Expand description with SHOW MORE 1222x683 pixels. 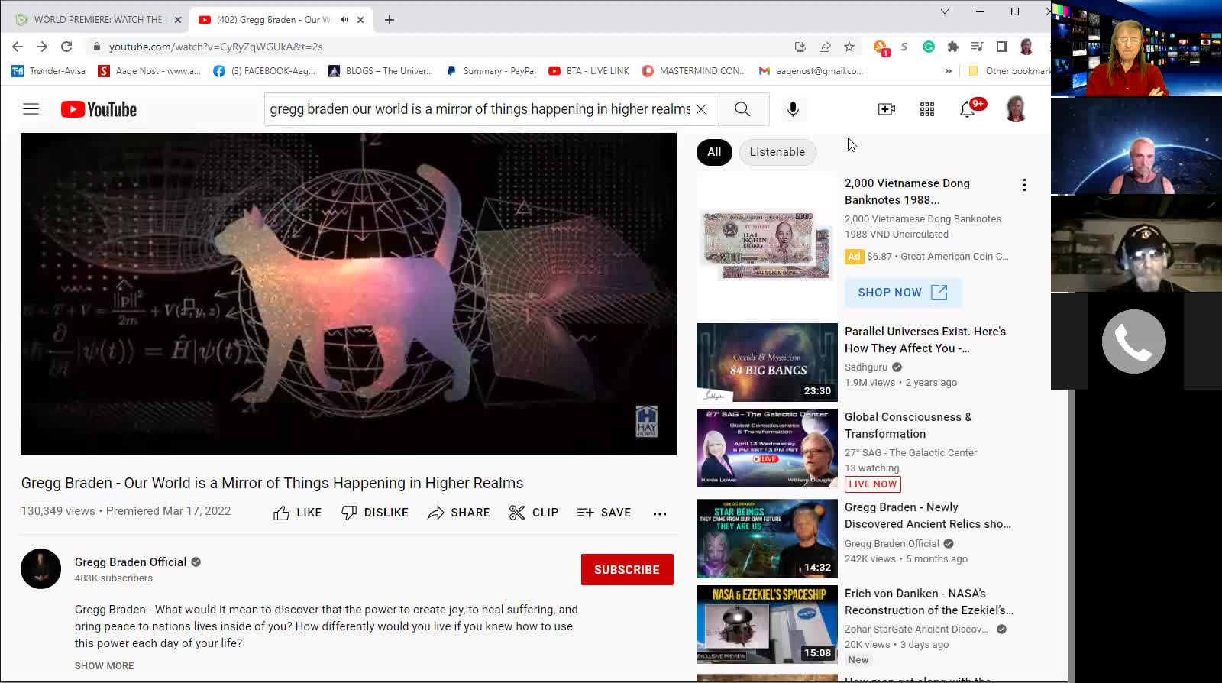point(104,666)
